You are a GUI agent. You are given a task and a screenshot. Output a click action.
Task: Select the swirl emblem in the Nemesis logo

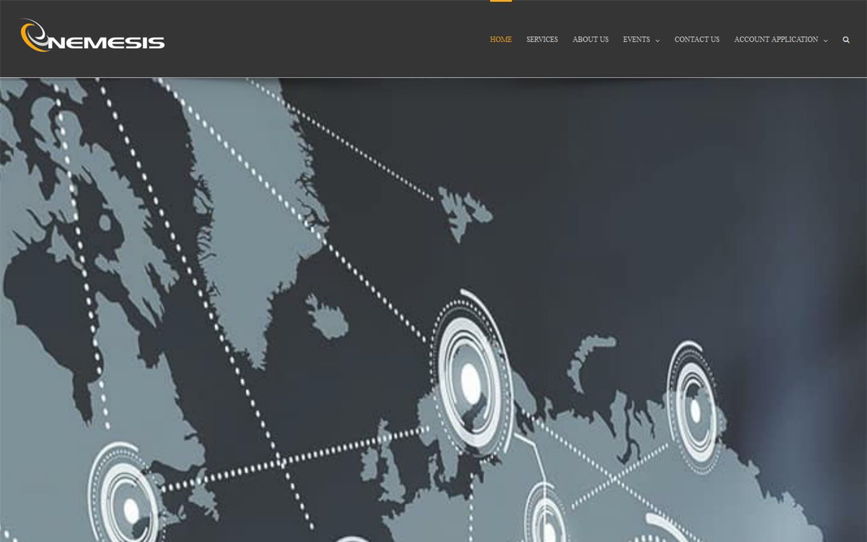[34, 35]
